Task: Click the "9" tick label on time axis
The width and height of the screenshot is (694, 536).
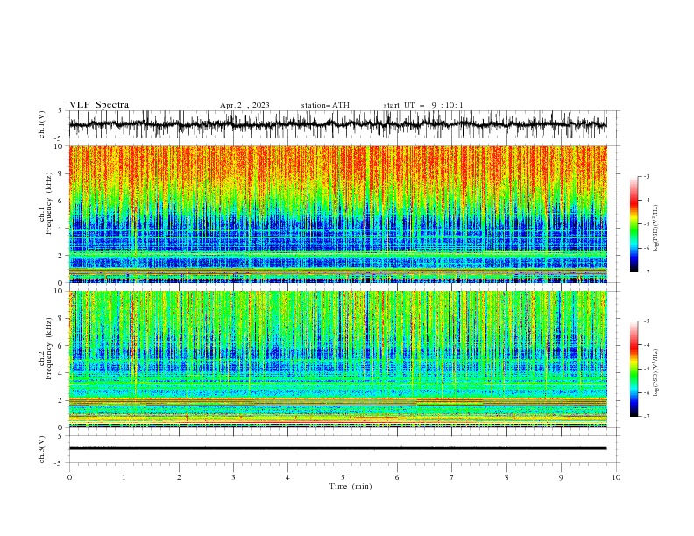Action: 561,477
